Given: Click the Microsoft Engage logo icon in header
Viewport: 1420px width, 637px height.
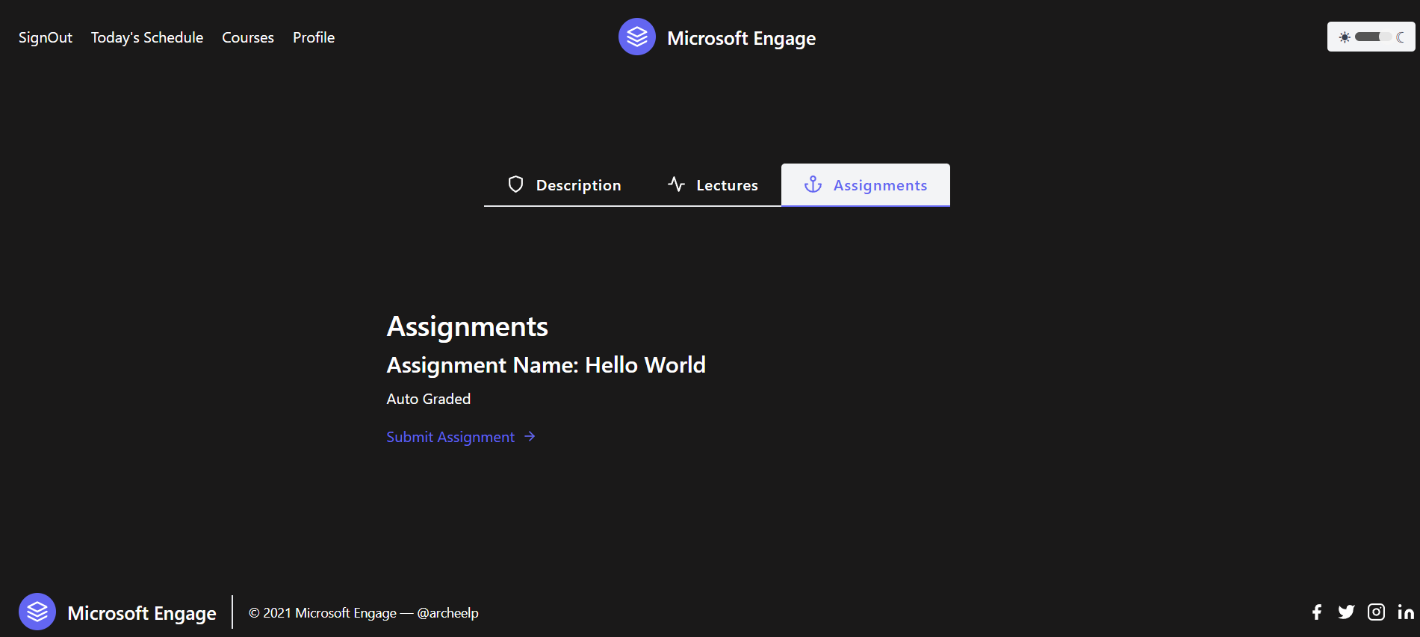Looking at the screenshot, I should tap(636, 37).
